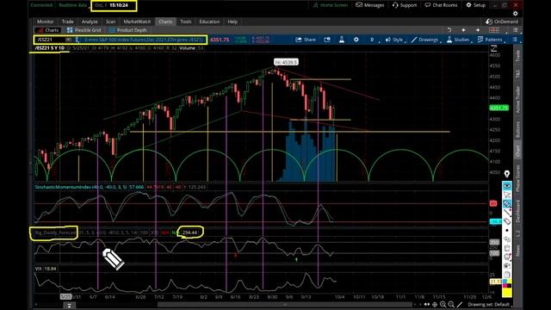551x310 pixels.
Task: Open chart settings gear
Action: tap(356, 40)
